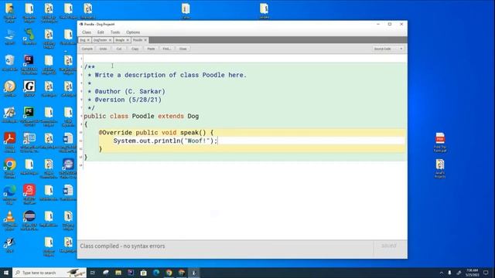Open the Java Projects folder on desktop right
Screen dimensions: 495x278
point(440,168)
